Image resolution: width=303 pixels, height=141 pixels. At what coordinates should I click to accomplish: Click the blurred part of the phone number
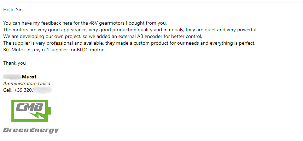(42, 90)
